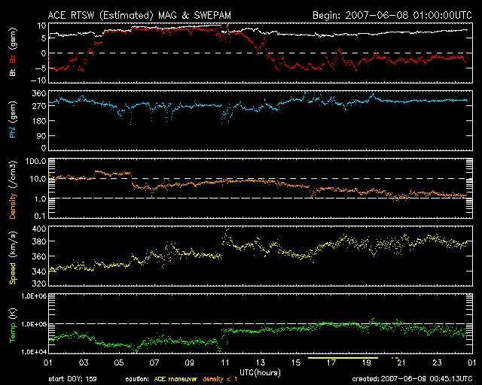Click the cyan "Phi" axis label

pos(13,131)
